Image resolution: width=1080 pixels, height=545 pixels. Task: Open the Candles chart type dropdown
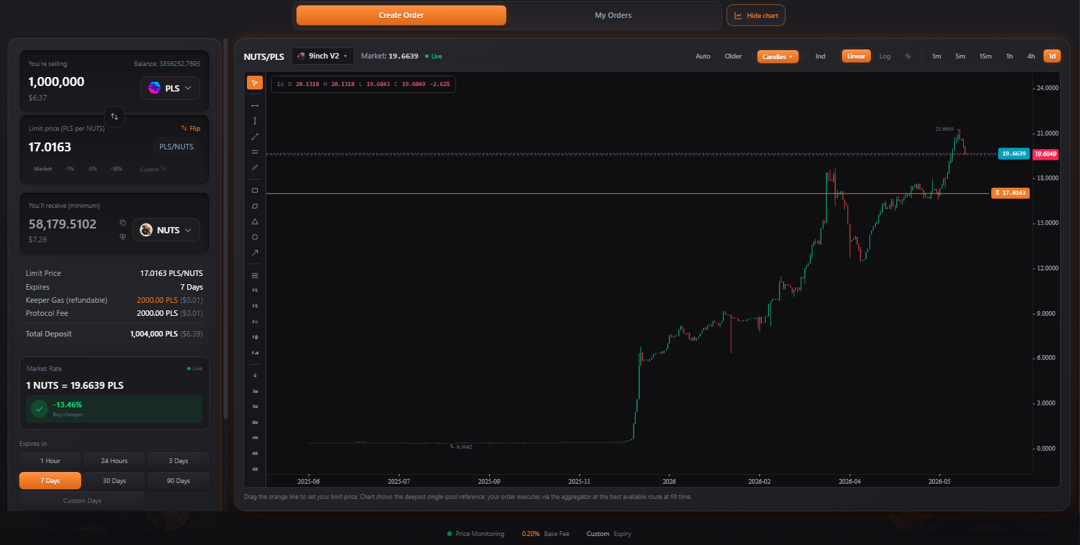click(x=778, y=56)
